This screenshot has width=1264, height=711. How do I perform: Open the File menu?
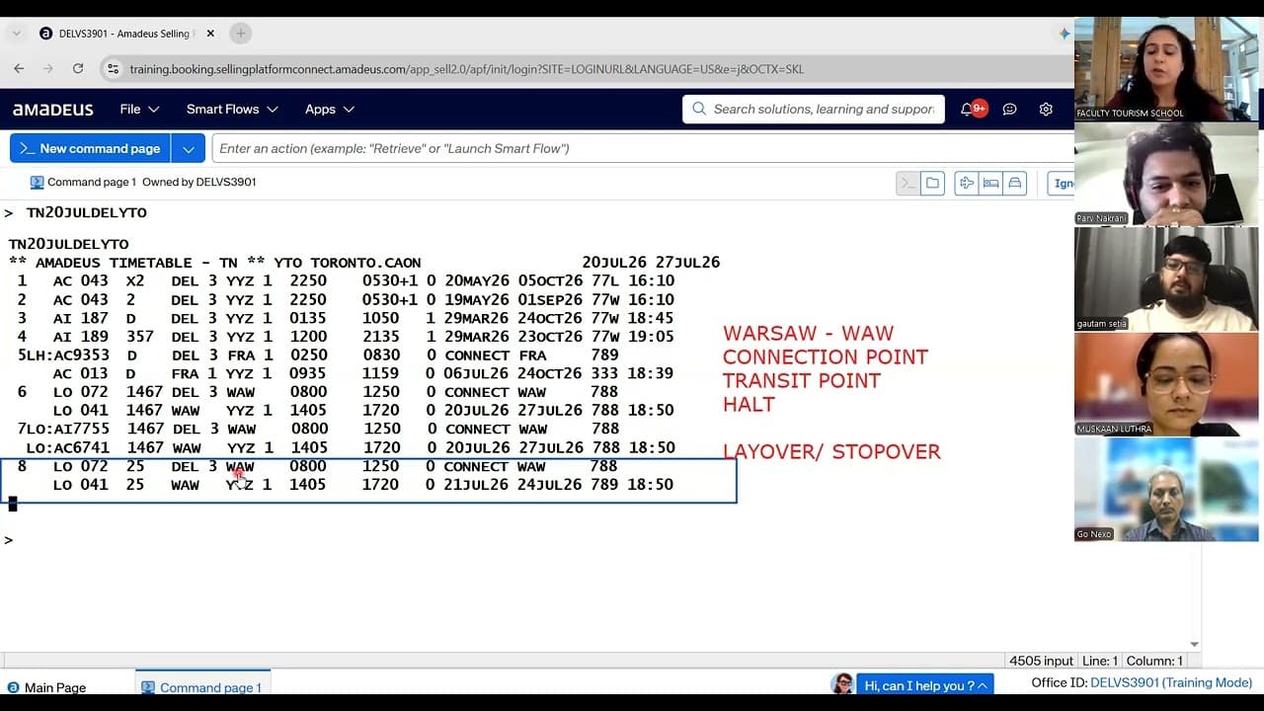[x=139, y=110]
